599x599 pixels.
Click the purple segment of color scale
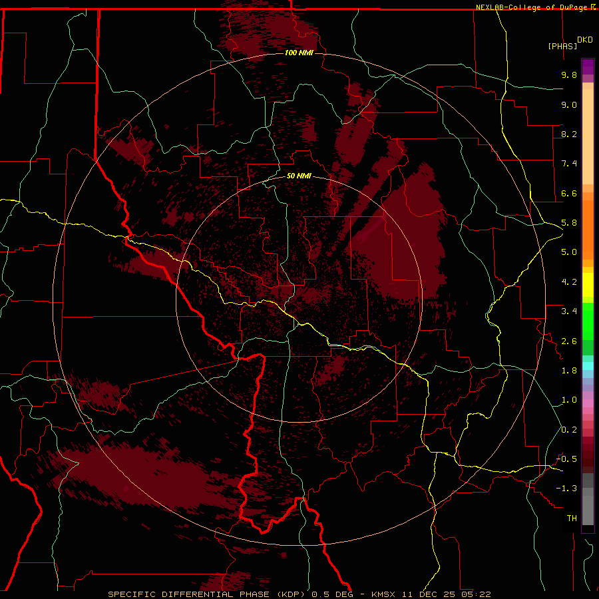click(x=588, y=67)
